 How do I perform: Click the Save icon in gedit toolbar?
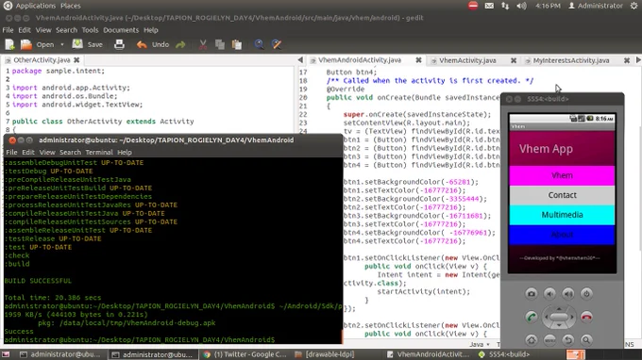click(x=77, y=44)
